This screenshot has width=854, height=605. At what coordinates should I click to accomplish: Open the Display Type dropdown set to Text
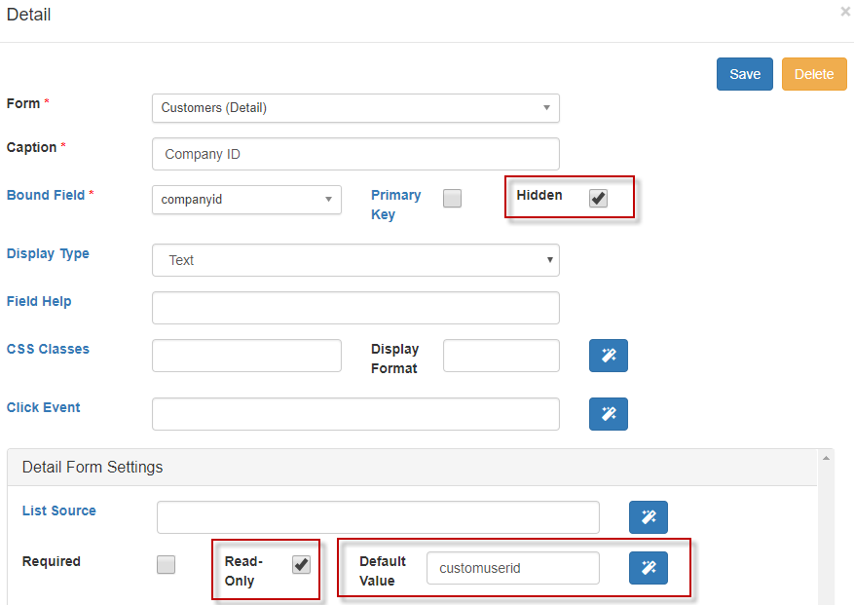tap(355, 260)
